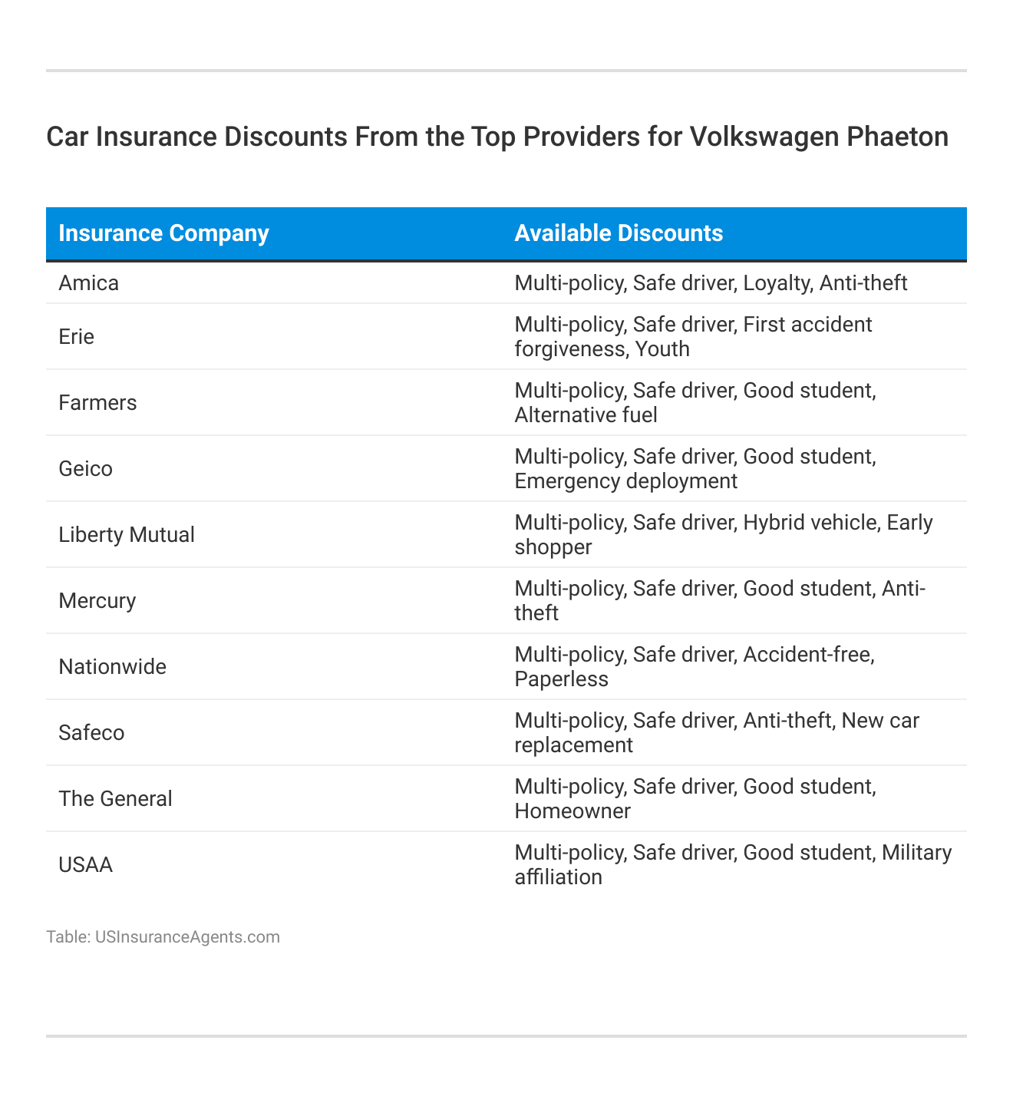Screen dimensions: 1013x1093
Task: Select the Nationwide company cell
Action: [112, 666]
